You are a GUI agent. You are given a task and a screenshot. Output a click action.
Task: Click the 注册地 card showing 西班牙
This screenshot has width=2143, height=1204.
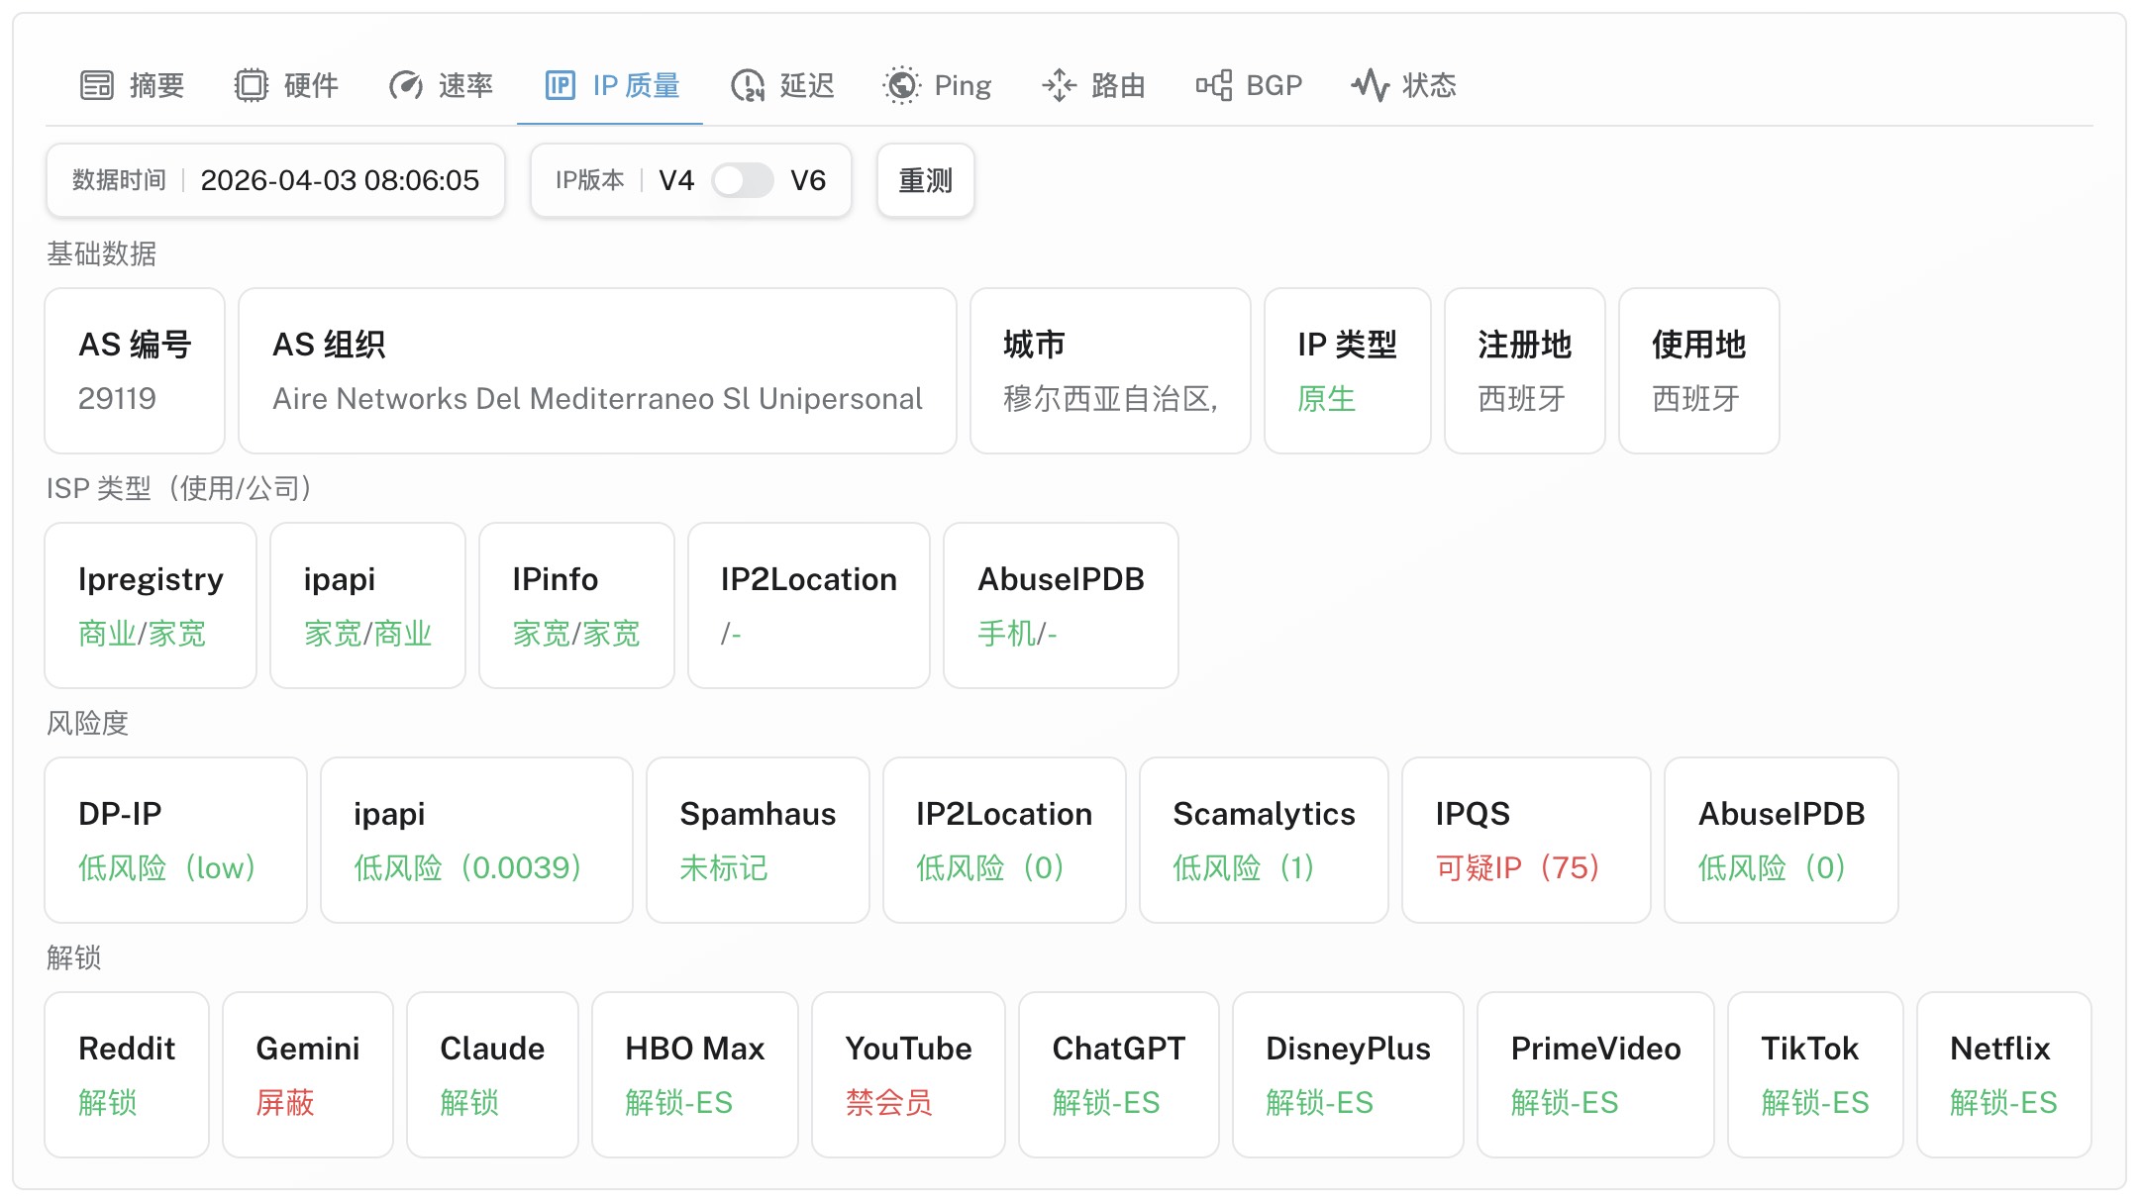[1525, 371]
